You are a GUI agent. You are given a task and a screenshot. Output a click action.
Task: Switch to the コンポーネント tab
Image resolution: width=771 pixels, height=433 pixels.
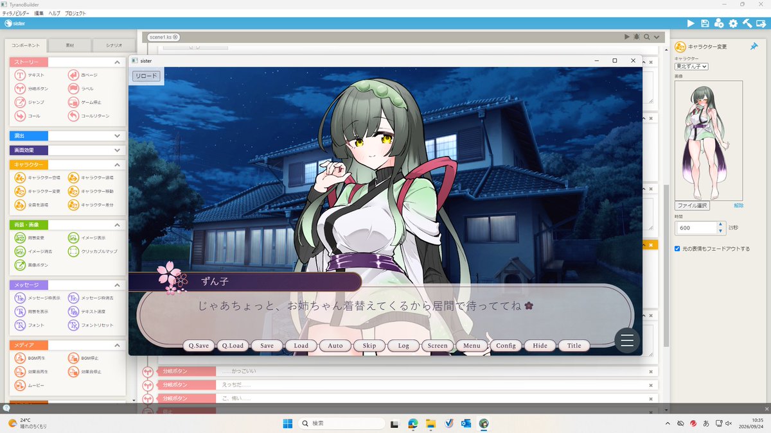click(x=26, y=46)
